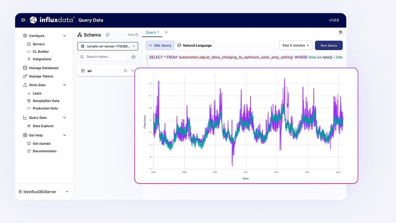Open the MyInfluxDB3Server selector dropdown
396x223 pixels.
click(x=44, y=192)
